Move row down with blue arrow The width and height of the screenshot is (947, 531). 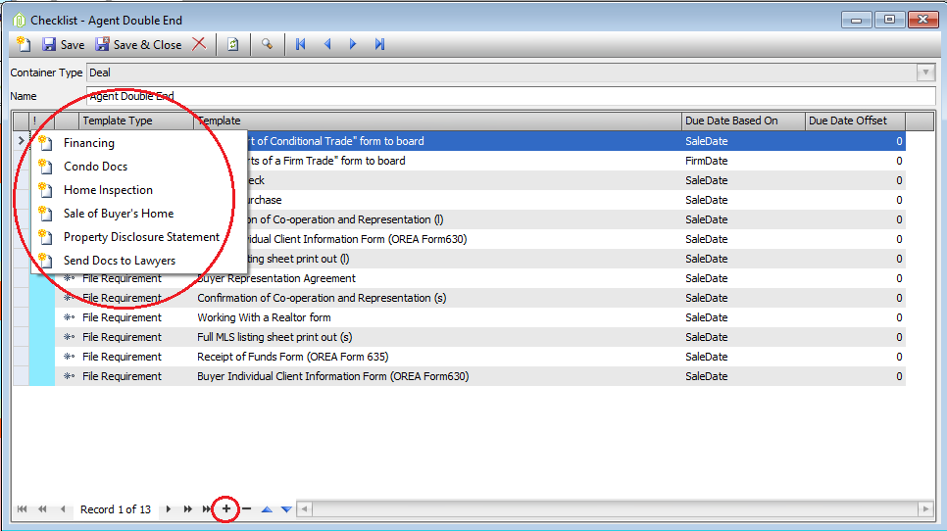[287, 509]
